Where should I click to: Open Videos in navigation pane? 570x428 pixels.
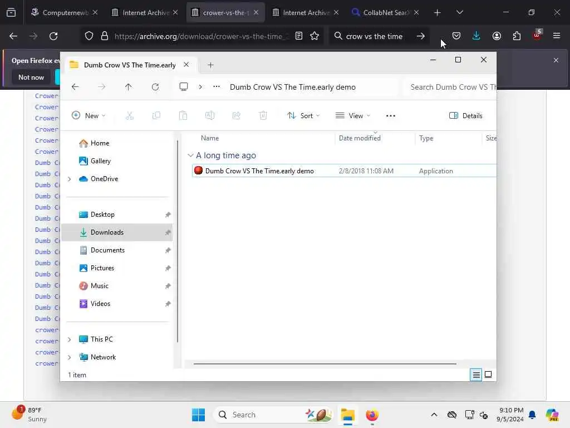click(100, 304)
